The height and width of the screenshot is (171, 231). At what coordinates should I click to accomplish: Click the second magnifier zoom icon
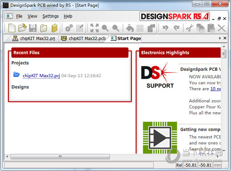click(x=116, y=28)
